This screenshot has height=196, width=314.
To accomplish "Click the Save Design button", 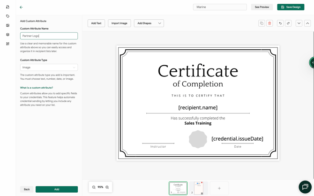I will [x=291, y=7].
